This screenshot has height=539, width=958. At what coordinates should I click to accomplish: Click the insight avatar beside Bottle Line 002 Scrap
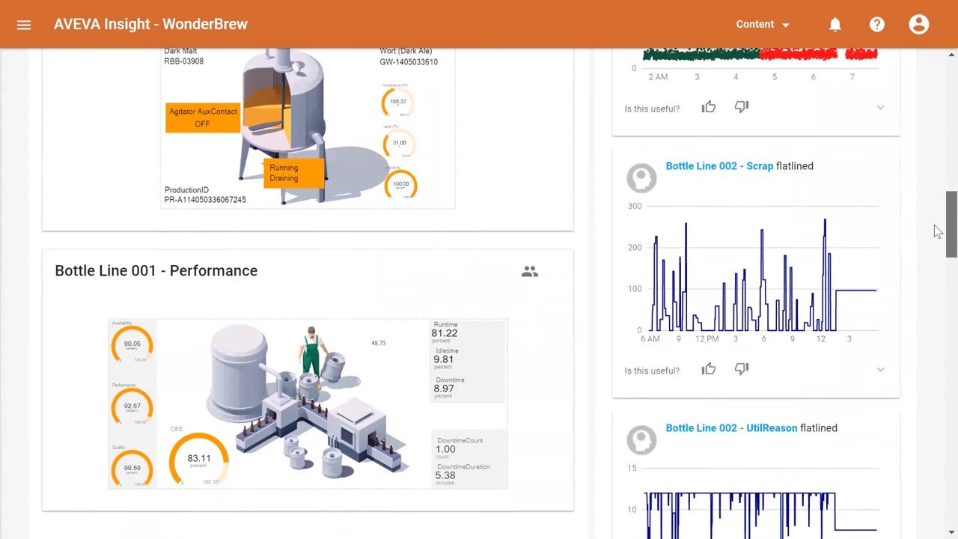[x=641, y=177]
